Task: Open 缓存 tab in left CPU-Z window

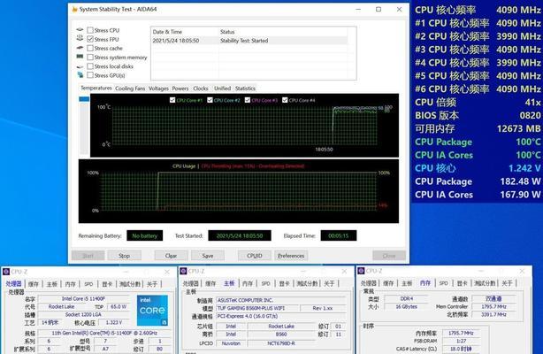Action: click(x=34, y=284)
